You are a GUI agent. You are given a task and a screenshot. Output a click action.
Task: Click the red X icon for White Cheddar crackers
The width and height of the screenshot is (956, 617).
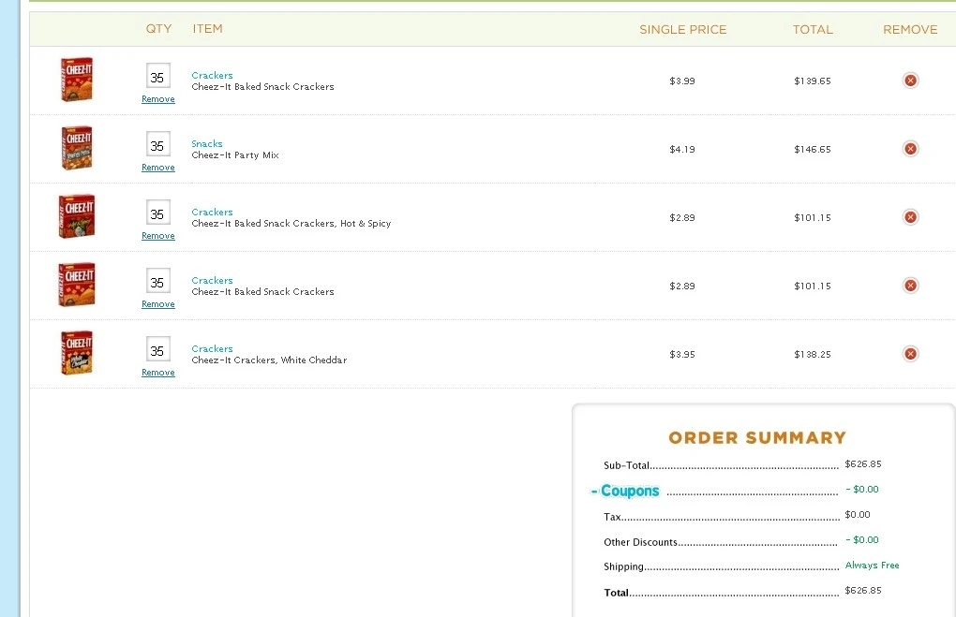910,354
